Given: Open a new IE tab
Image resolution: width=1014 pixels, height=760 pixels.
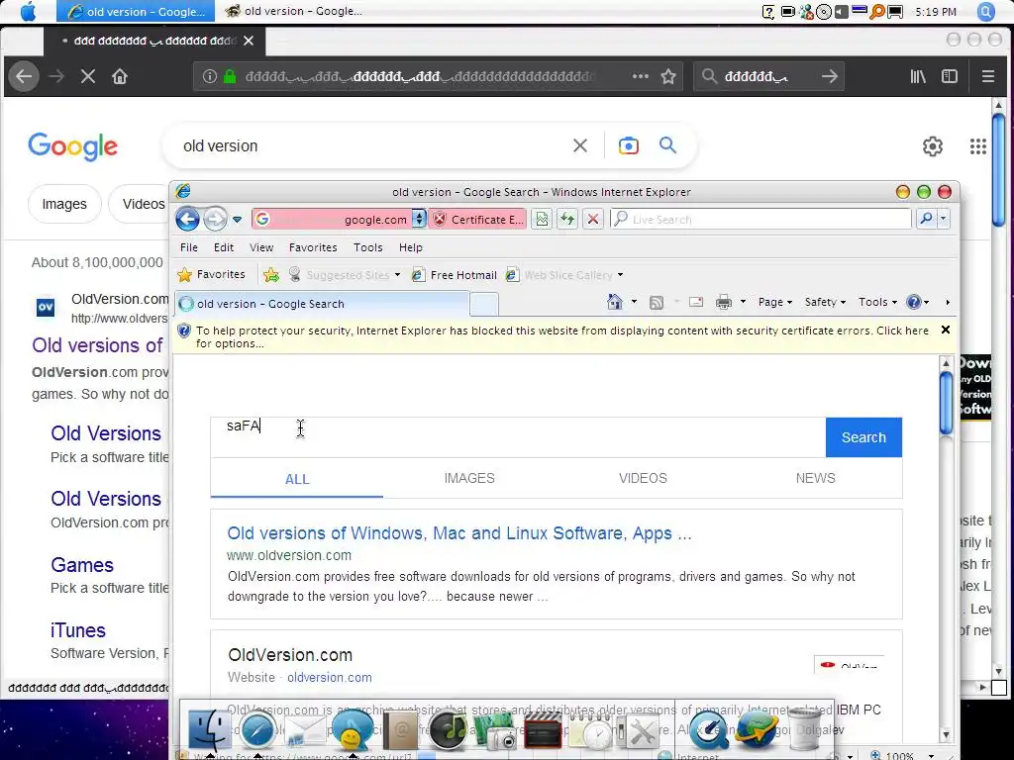Looking at the screenshot, I should 483,304.
